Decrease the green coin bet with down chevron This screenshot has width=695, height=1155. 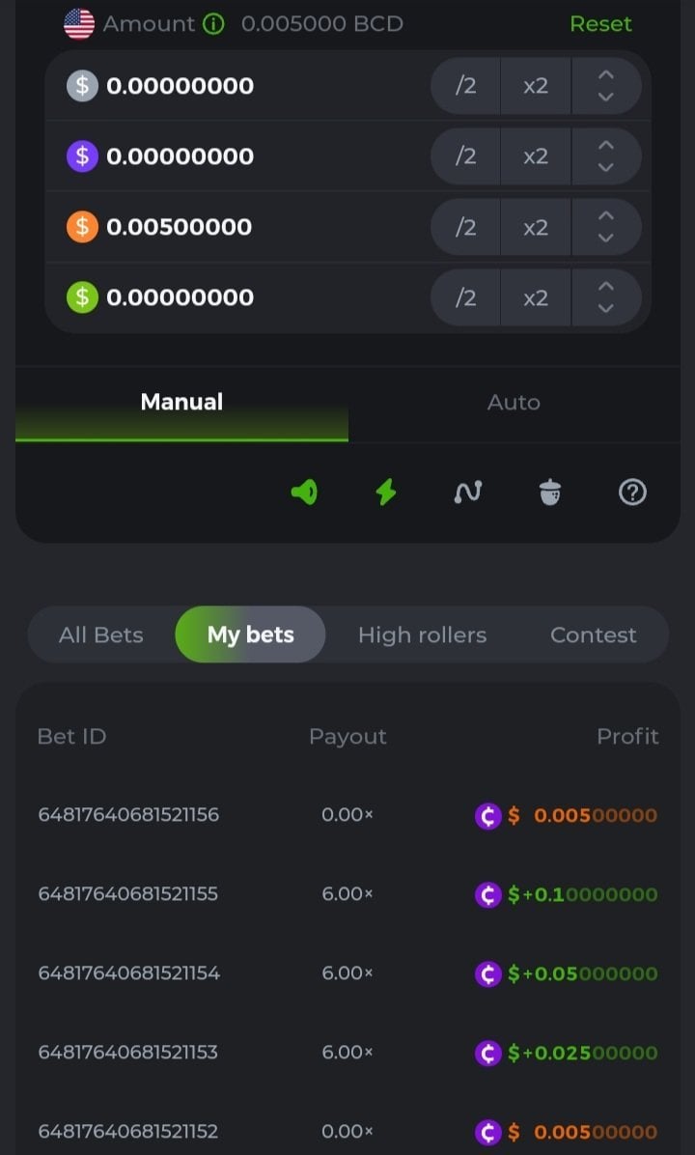click(606, 308)
